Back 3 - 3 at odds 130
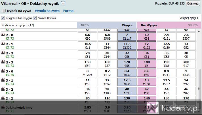The width and height of the screenshot is (202, 115). click(127, 100)
